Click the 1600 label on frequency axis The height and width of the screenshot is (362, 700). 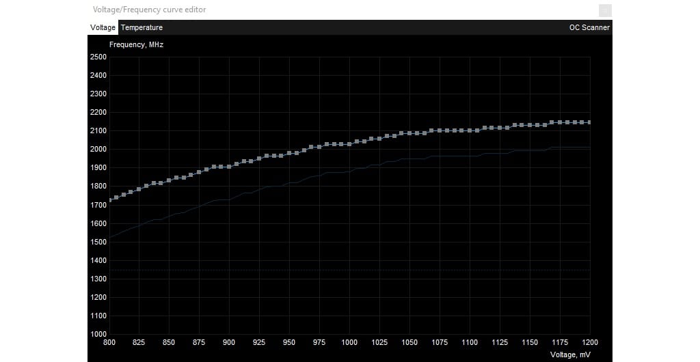98,223
